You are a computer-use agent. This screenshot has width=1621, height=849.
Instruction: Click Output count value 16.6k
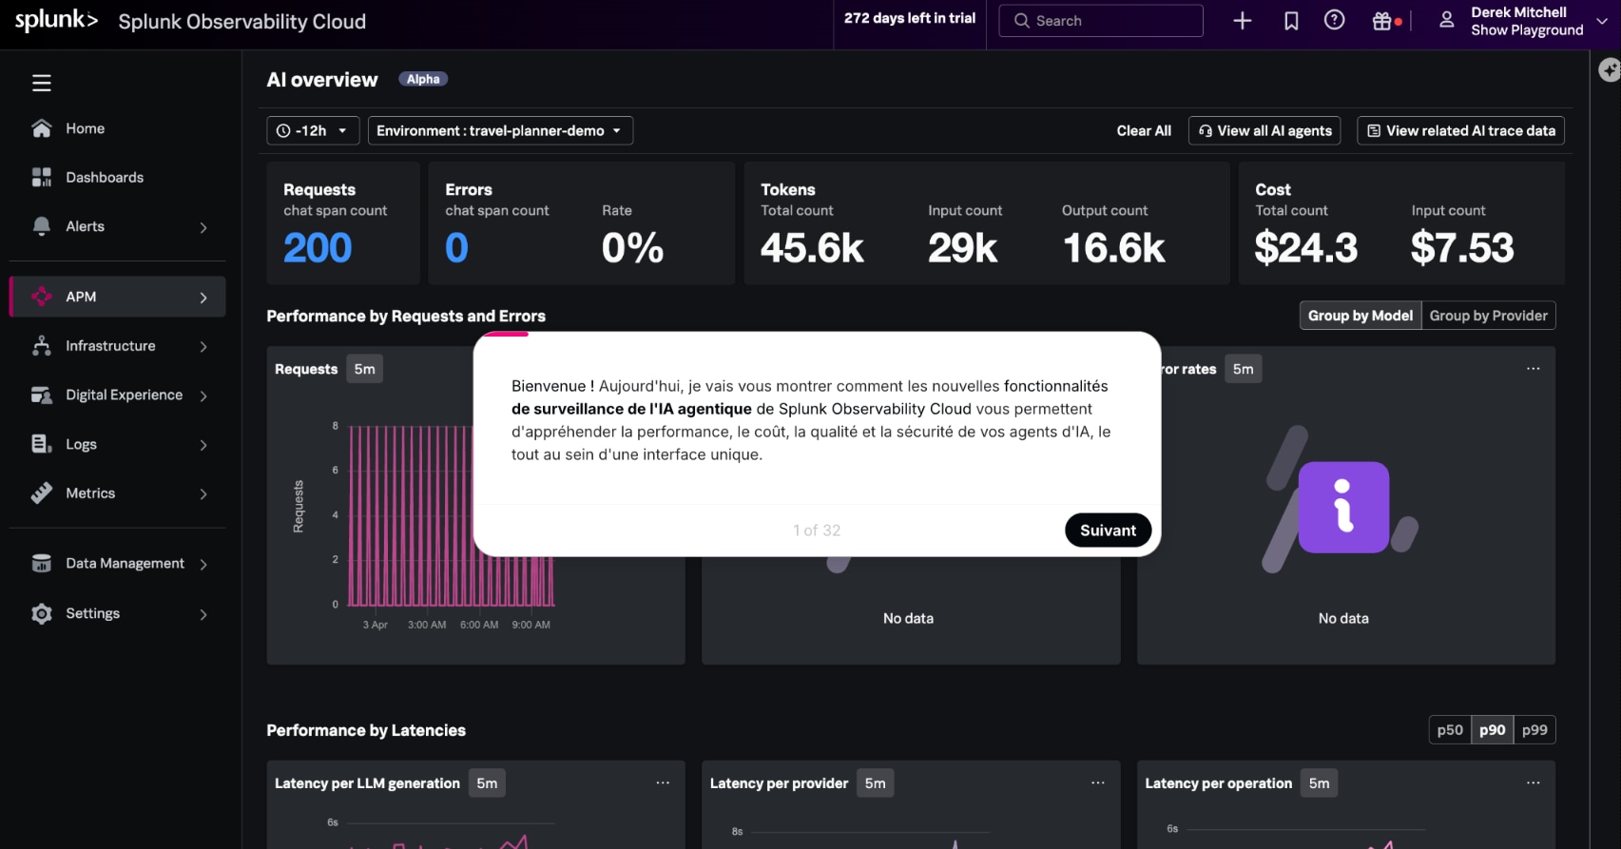coord(1113,248)
